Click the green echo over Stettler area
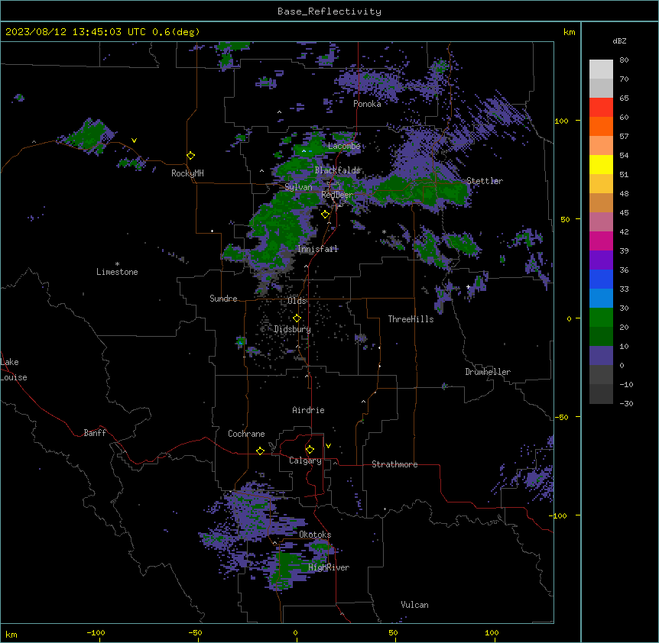Screen dimensions: 659x643 424,191
